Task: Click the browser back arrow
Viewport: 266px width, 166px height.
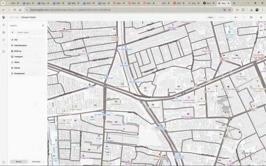Action: click(4, 10)
